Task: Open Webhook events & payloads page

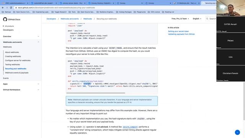Action: (x=17, y=73)
